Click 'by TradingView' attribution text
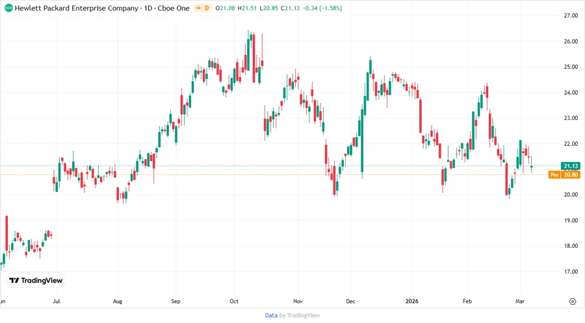 tap(300, 316)
